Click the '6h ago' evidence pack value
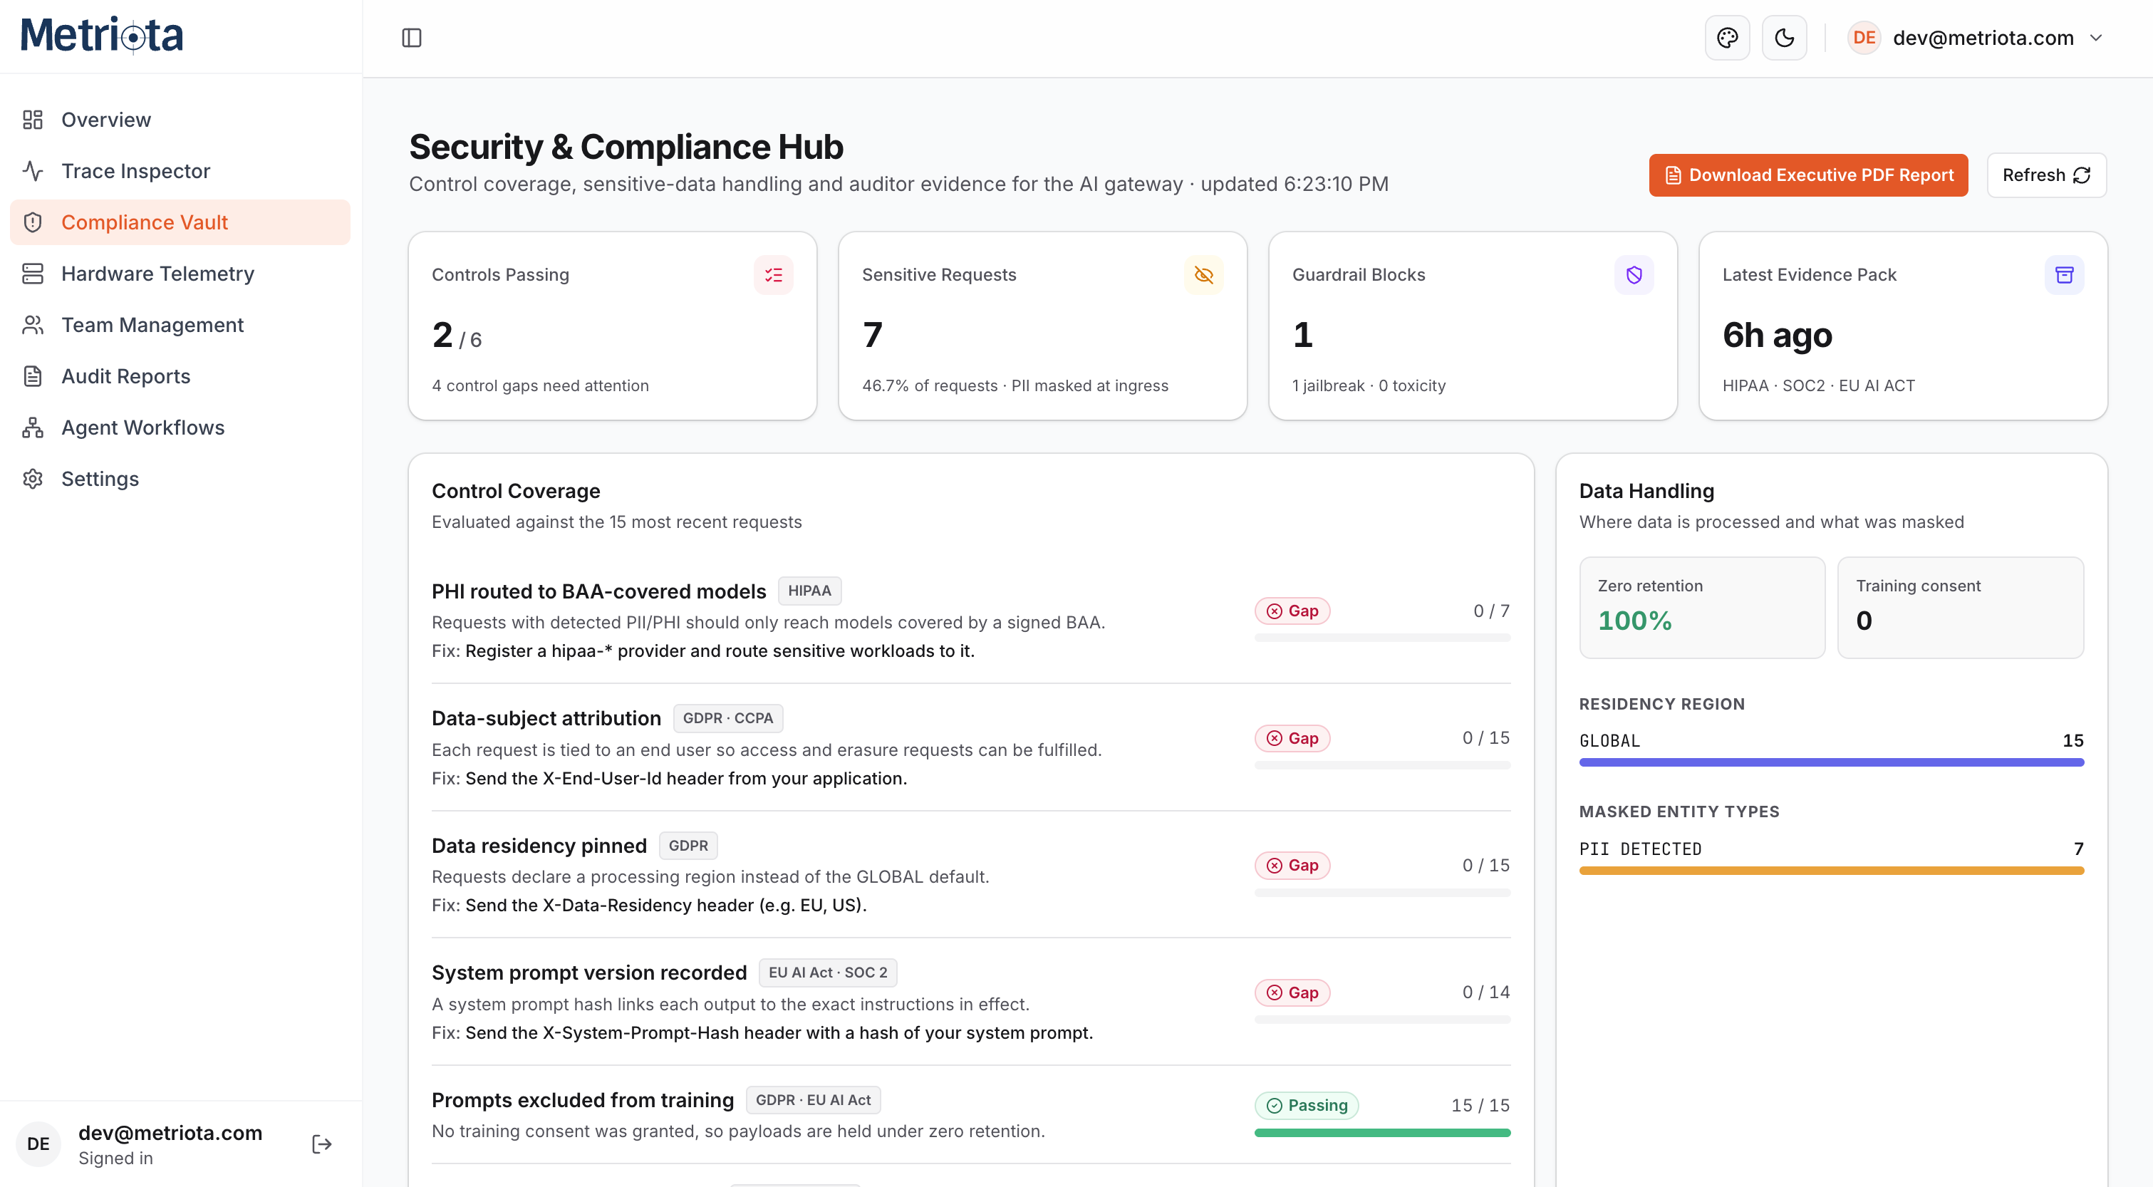The image size is (2153, 1187). pyautogui.click(x=1777, y=335)
